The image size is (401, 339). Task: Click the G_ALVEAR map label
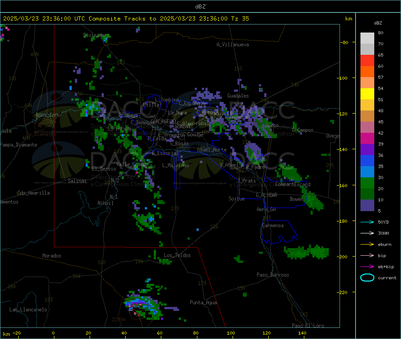click(x=266, y=195)
